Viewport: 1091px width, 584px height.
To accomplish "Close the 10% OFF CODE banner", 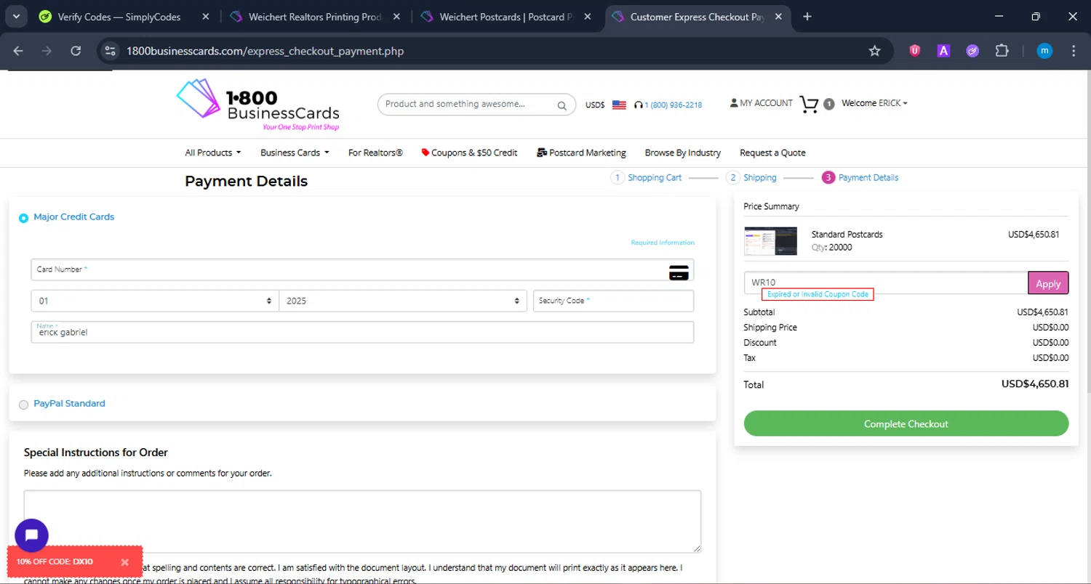I will click(x=125, y=562).
